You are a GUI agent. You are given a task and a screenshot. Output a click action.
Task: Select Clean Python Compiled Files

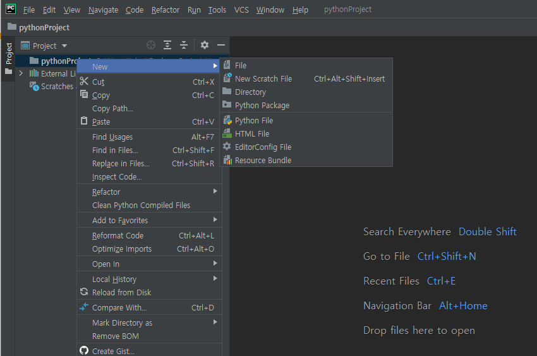click(149, 206)
